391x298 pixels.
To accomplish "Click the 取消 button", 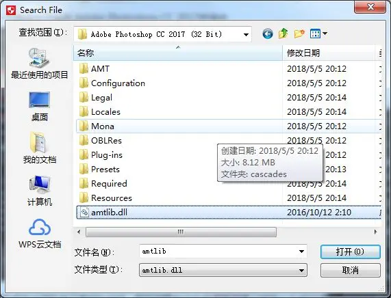I will [x=351, y=271].
